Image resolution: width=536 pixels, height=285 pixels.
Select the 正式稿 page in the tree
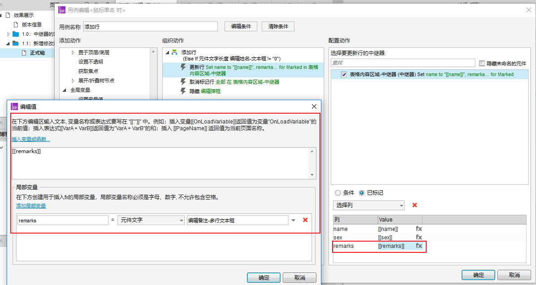pos(37,53)
